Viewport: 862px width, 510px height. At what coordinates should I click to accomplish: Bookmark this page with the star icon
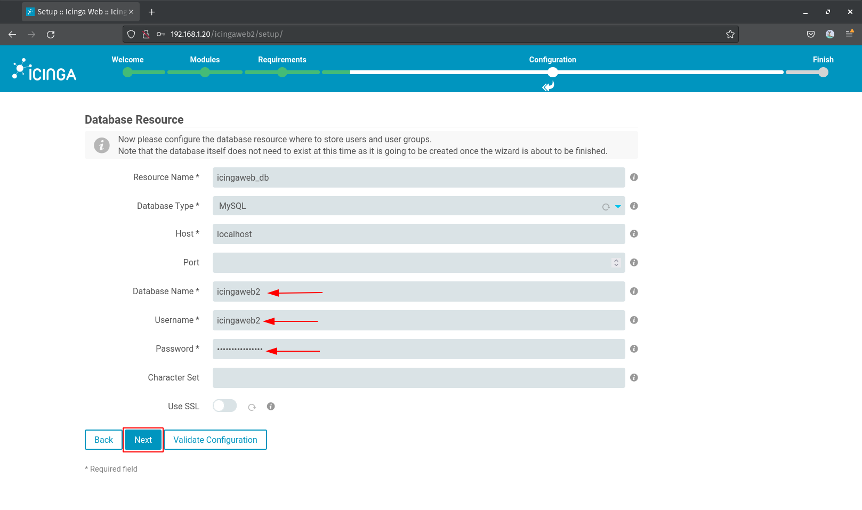pos(730,34)
